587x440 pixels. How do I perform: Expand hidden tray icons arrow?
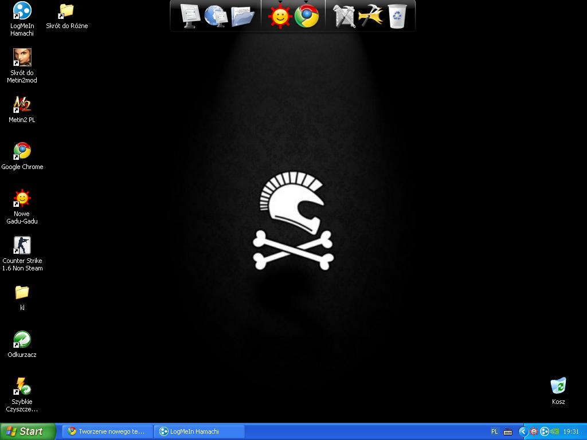click(523, 431)
